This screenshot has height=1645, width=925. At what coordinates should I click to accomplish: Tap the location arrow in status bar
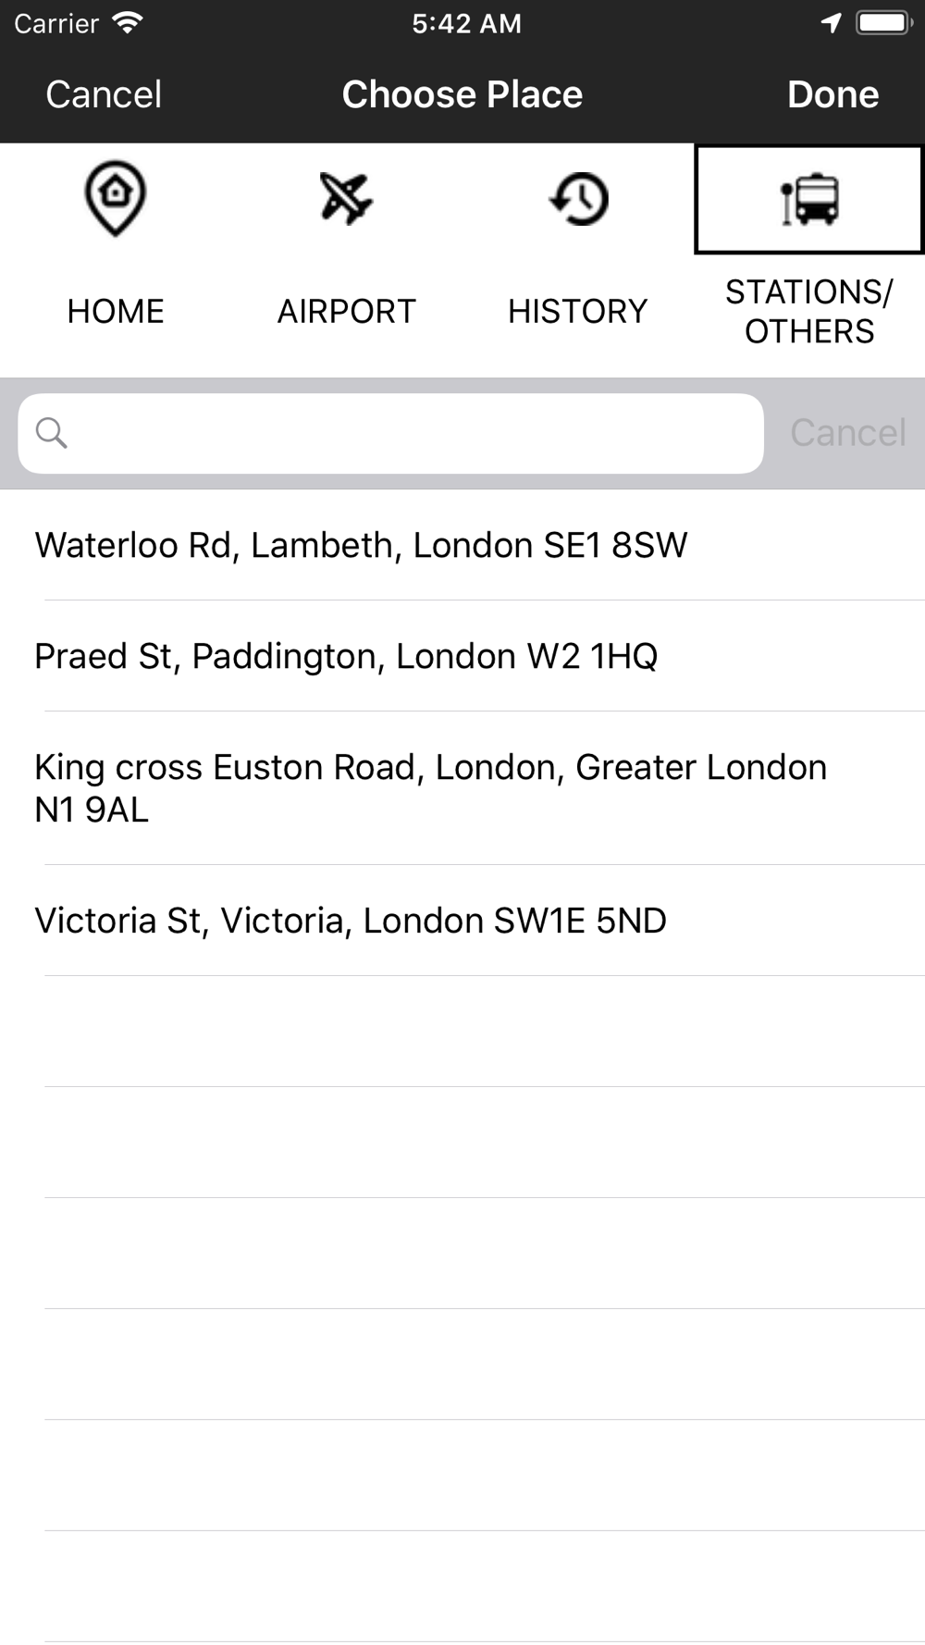click(831, 23)
